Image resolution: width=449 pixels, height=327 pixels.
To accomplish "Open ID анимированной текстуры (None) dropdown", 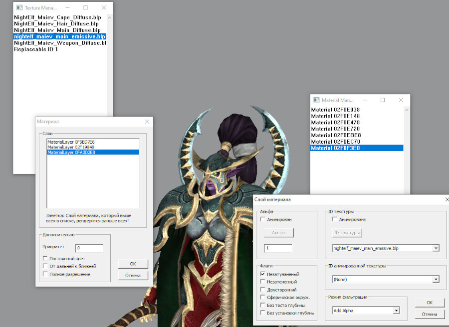I will coord(436,279).
